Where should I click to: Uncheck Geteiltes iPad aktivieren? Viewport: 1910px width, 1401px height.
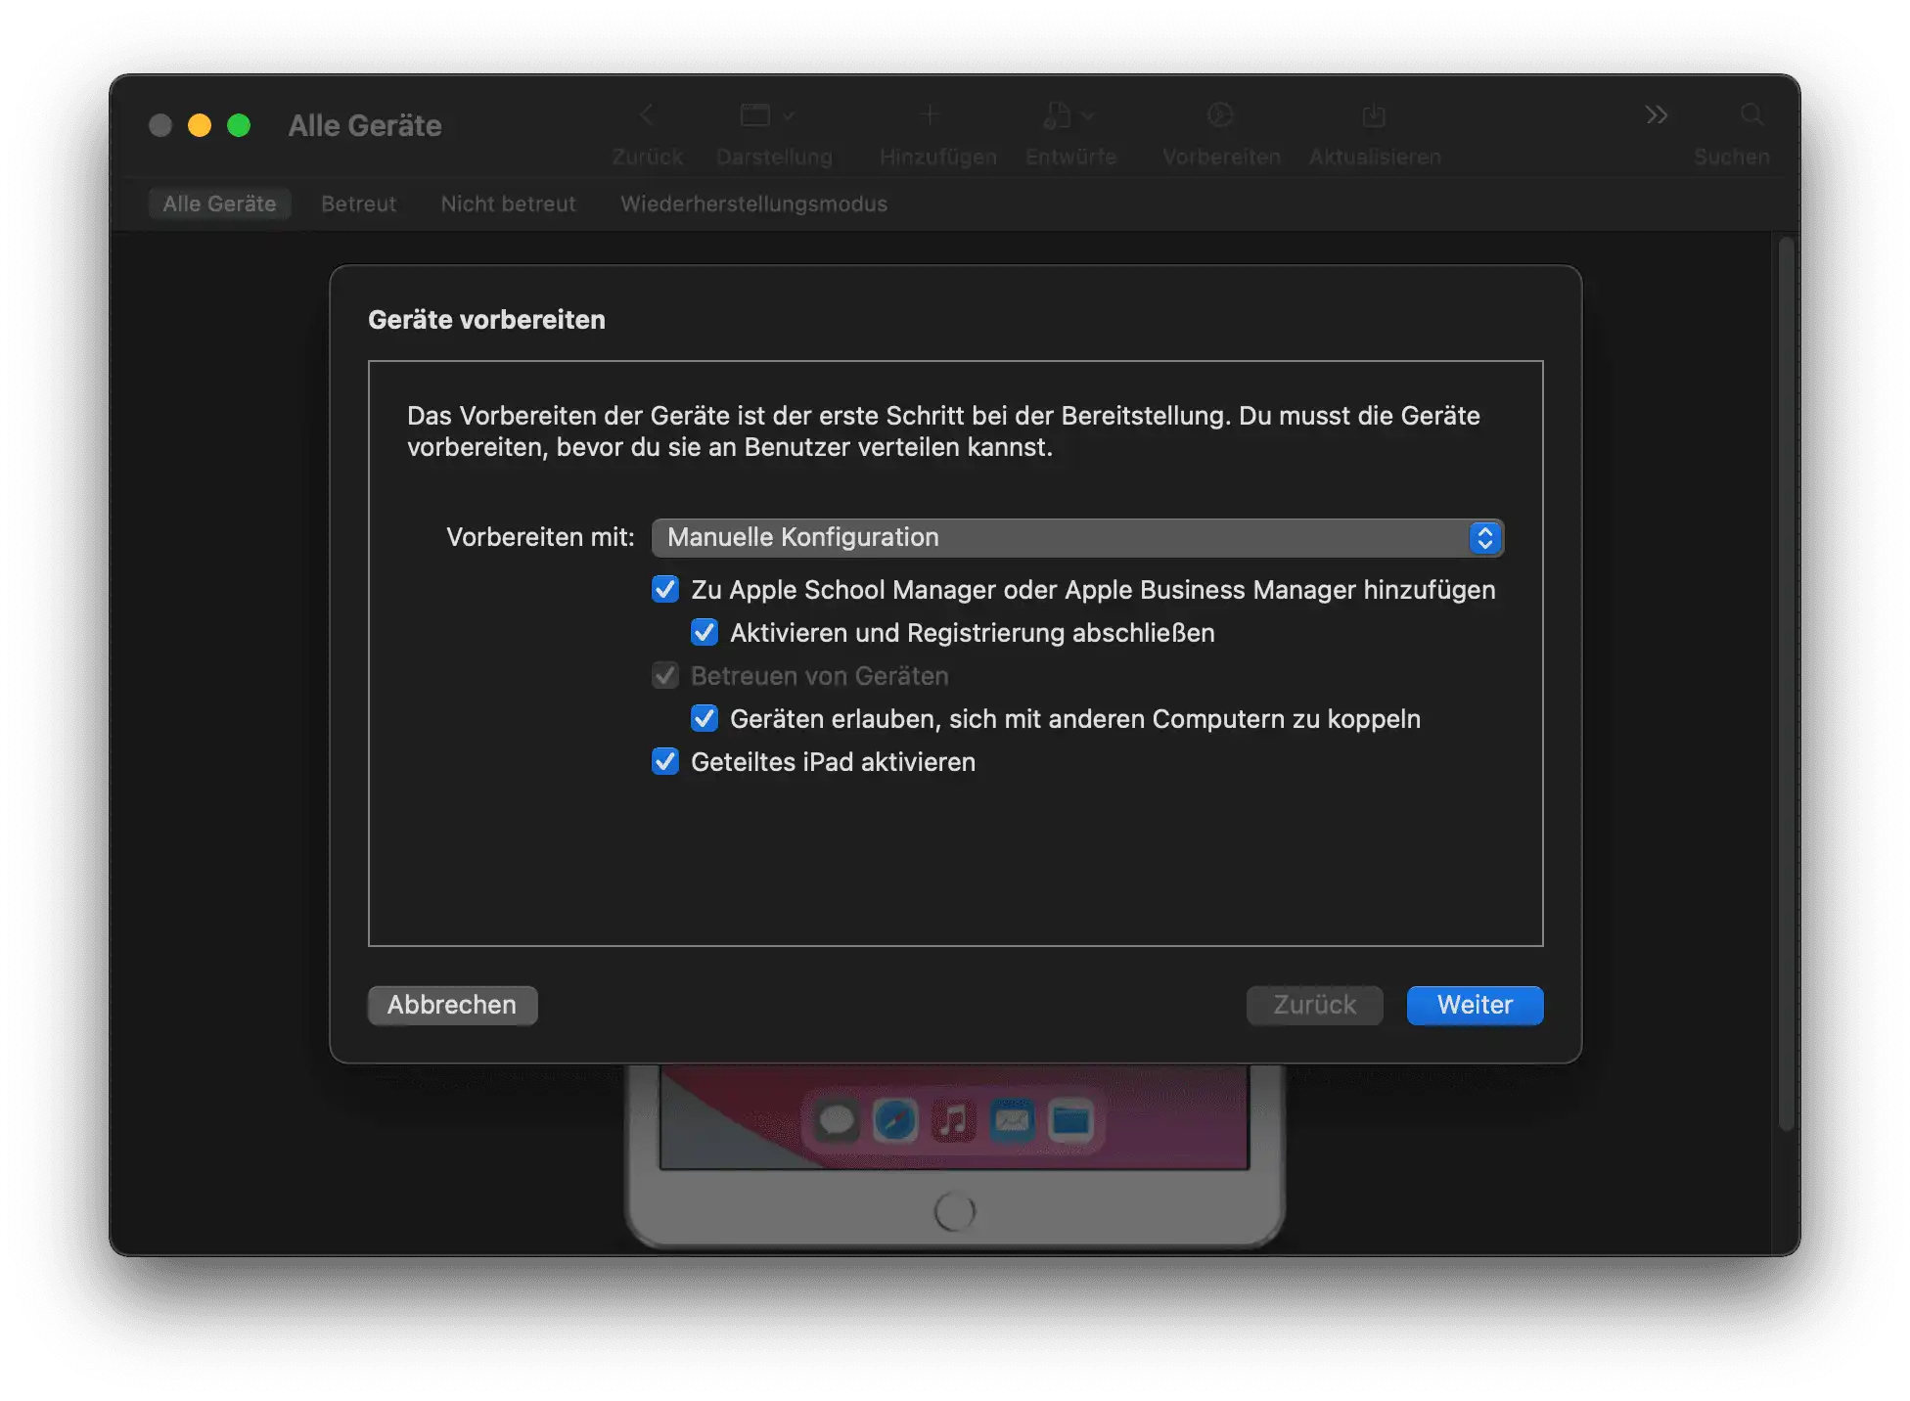[x=665, y=761]
